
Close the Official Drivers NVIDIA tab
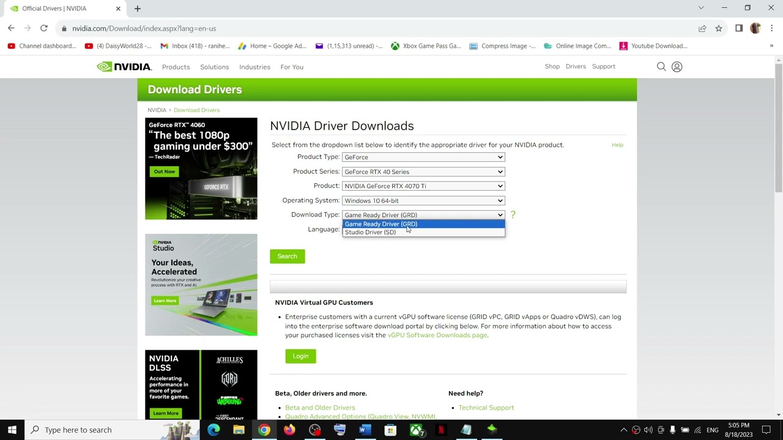(118, 9)
